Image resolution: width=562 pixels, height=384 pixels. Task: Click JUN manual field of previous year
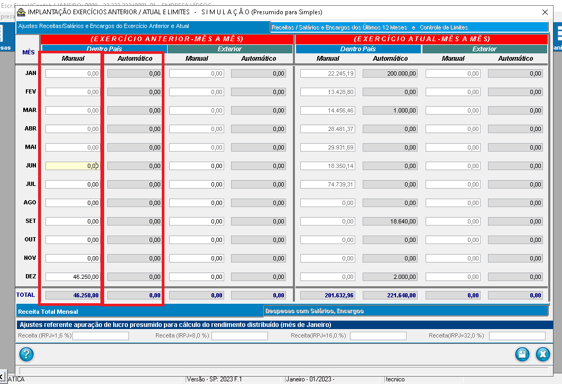pyautogui.click(x=72, y=166)
